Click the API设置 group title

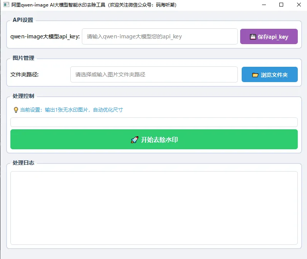pos(23,20)
